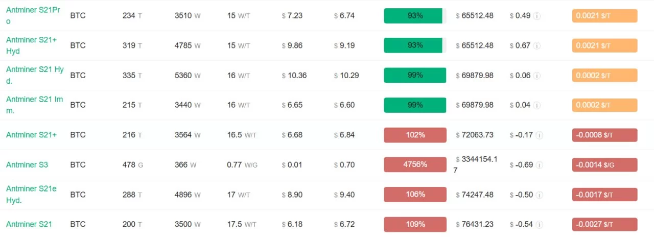Go to Antminer S21 Imm. miner page
654x239 pixels.
(34, 105)
